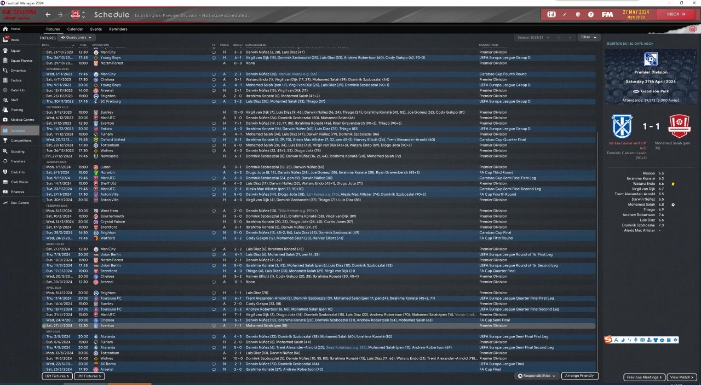Open U21 Fixtures

pyautogui.click(x=57, y=376)
